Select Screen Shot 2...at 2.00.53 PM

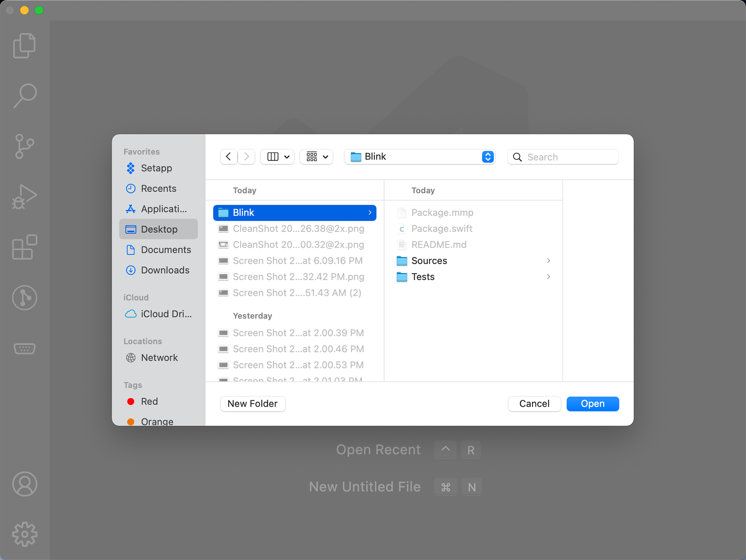point(295,365)
